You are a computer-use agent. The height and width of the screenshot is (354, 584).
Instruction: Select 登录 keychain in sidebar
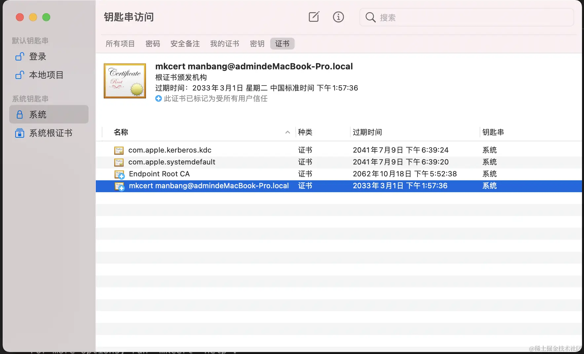(x=49, y=56)
